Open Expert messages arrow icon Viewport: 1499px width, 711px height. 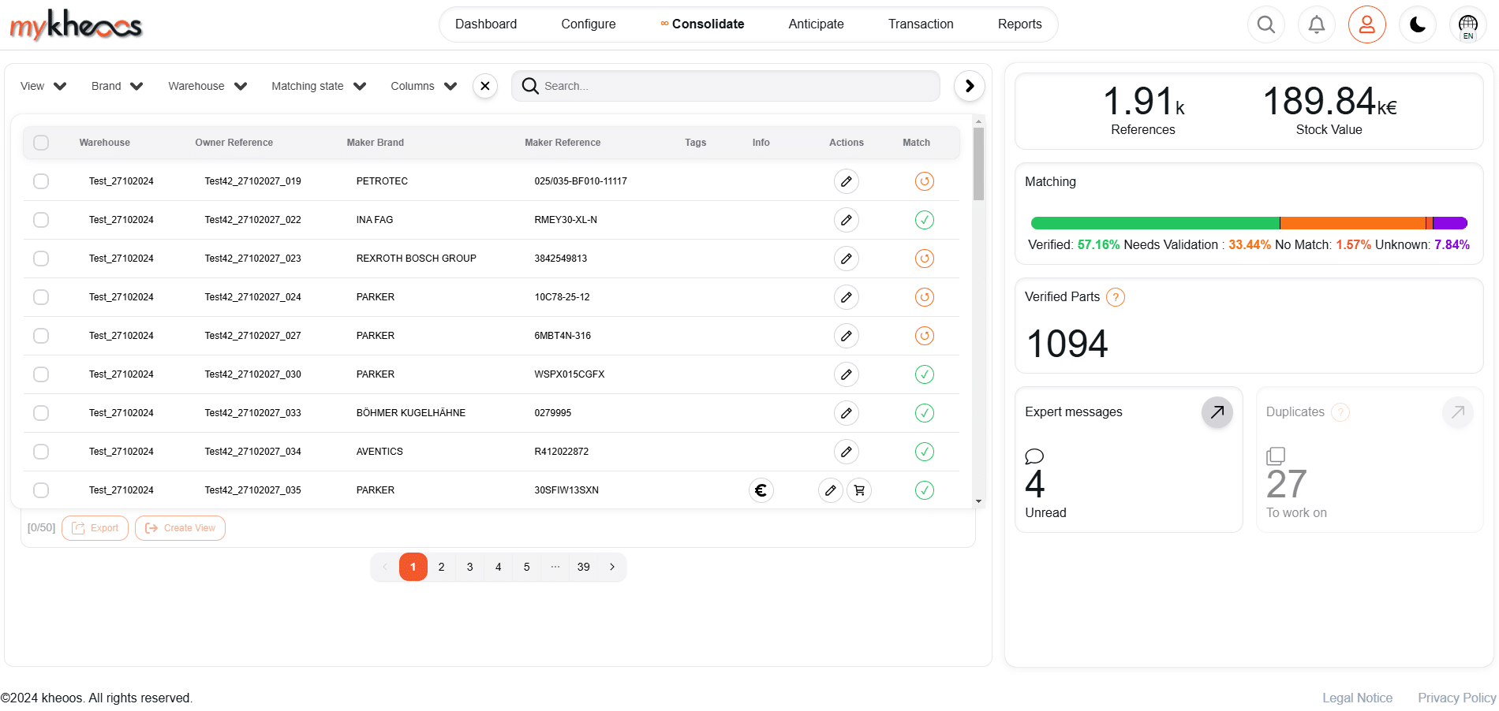[x=1217, y=412]
